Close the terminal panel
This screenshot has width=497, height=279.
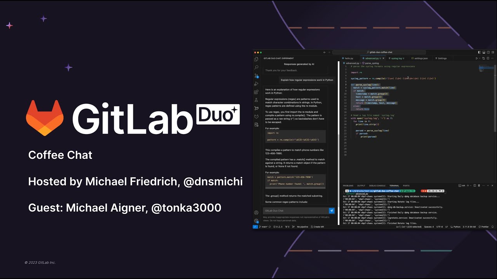492,186
